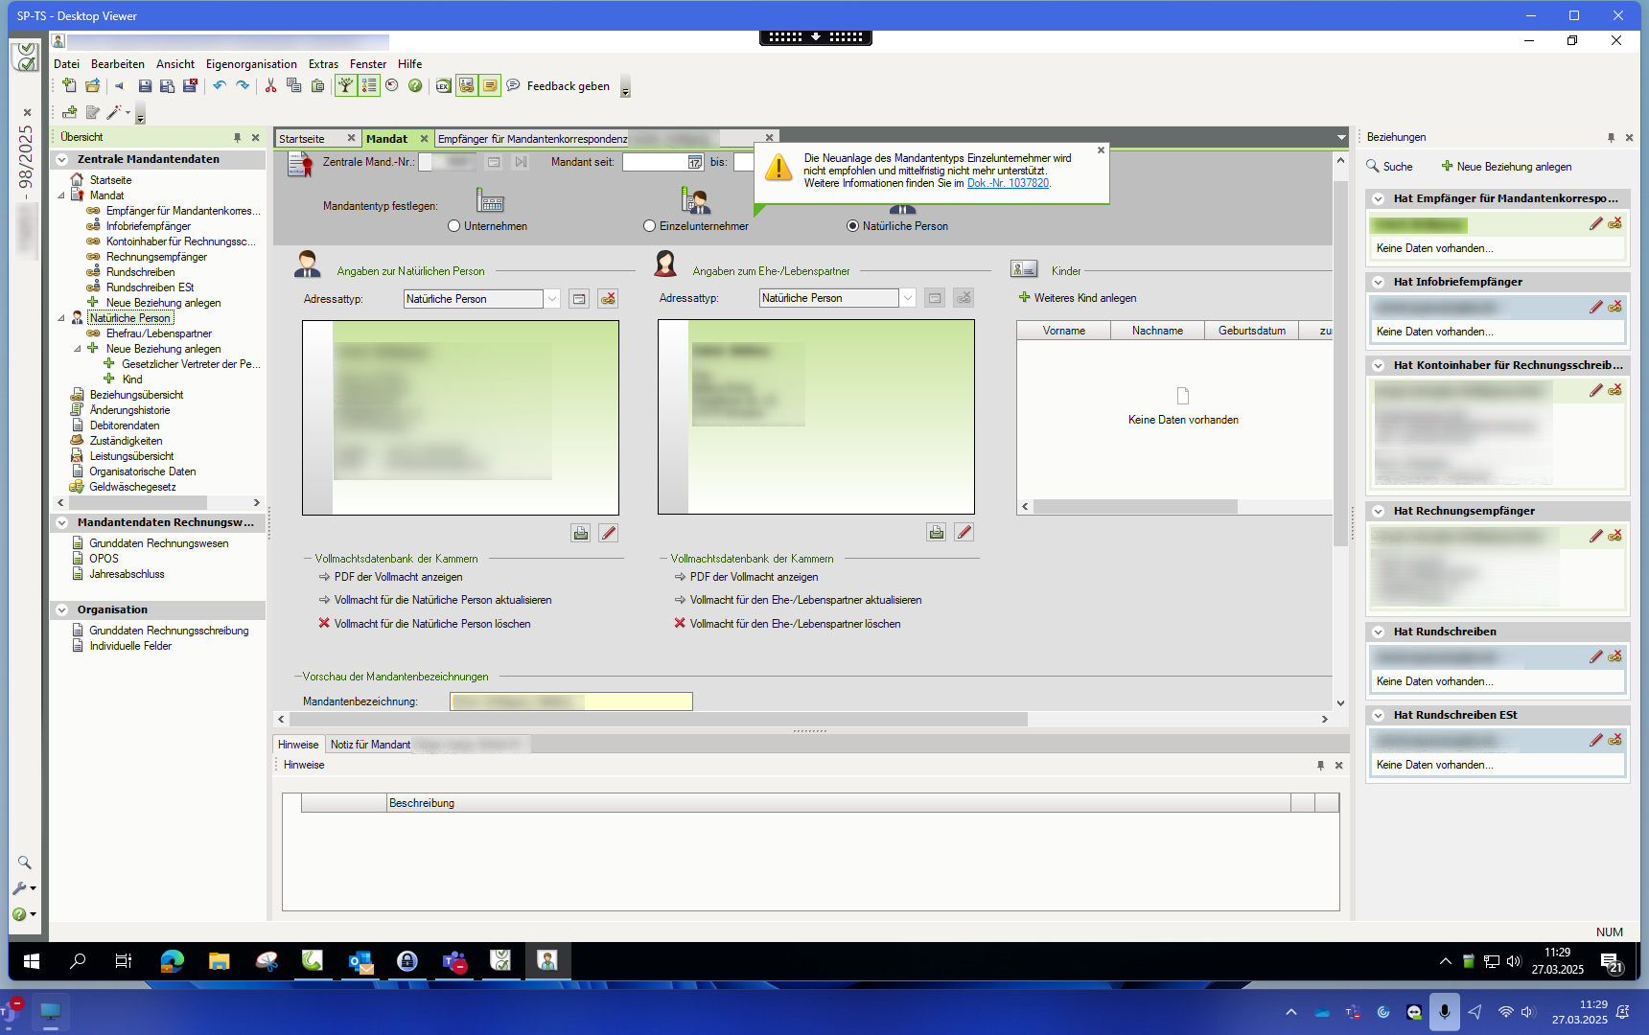The image size is (1649, 1035).
Task: Open the Dok.-Nr. 1037820 link
Action: tap(1008, 183)
